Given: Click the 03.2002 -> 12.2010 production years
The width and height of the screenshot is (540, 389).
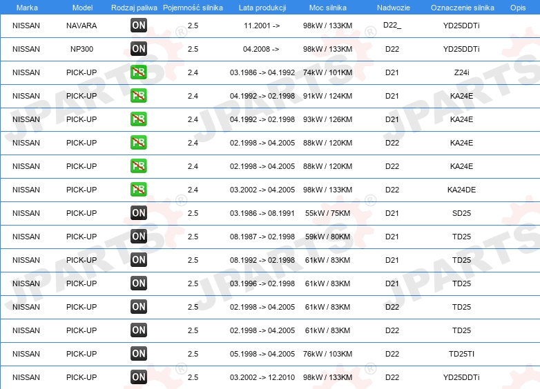Looking at the screenshot, I should (x=262, y=377).
